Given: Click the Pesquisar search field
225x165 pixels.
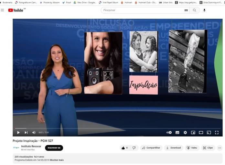Looking at the screenshot, I should 142,10.
